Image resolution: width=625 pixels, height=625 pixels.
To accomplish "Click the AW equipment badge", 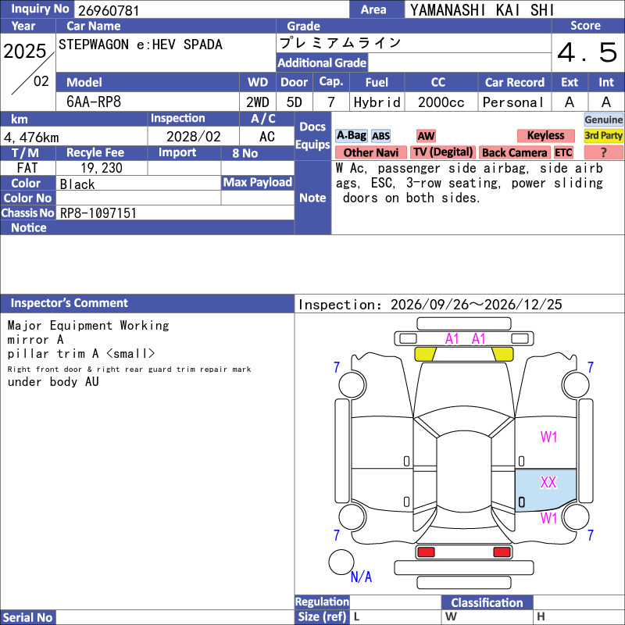I will [x=426, y=136].
